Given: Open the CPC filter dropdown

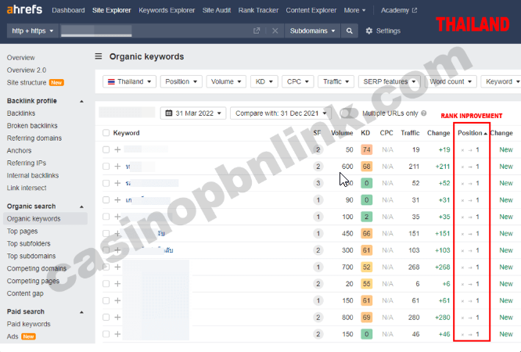Looking at the screenshot, I should [x=298, y=81].
